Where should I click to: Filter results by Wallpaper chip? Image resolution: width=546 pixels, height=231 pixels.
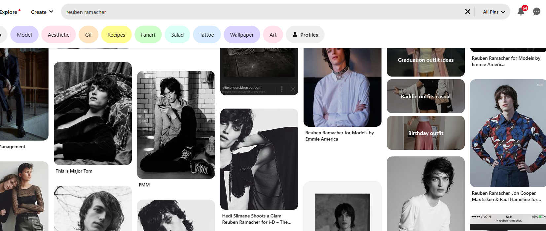242,35
